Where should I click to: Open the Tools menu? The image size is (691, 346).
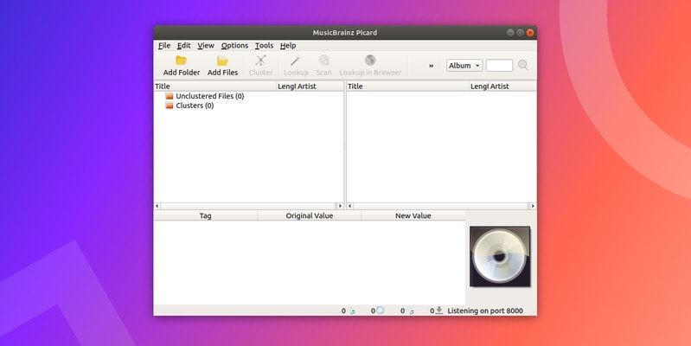264,45
